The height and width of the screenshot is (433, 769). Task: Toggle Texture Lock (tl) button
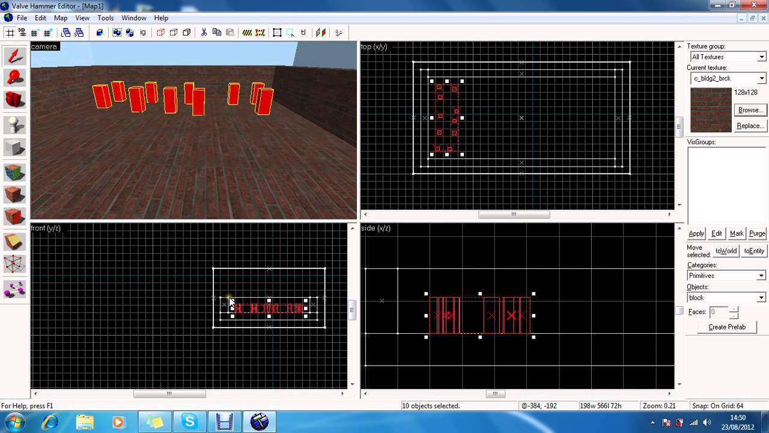(303, 32)
